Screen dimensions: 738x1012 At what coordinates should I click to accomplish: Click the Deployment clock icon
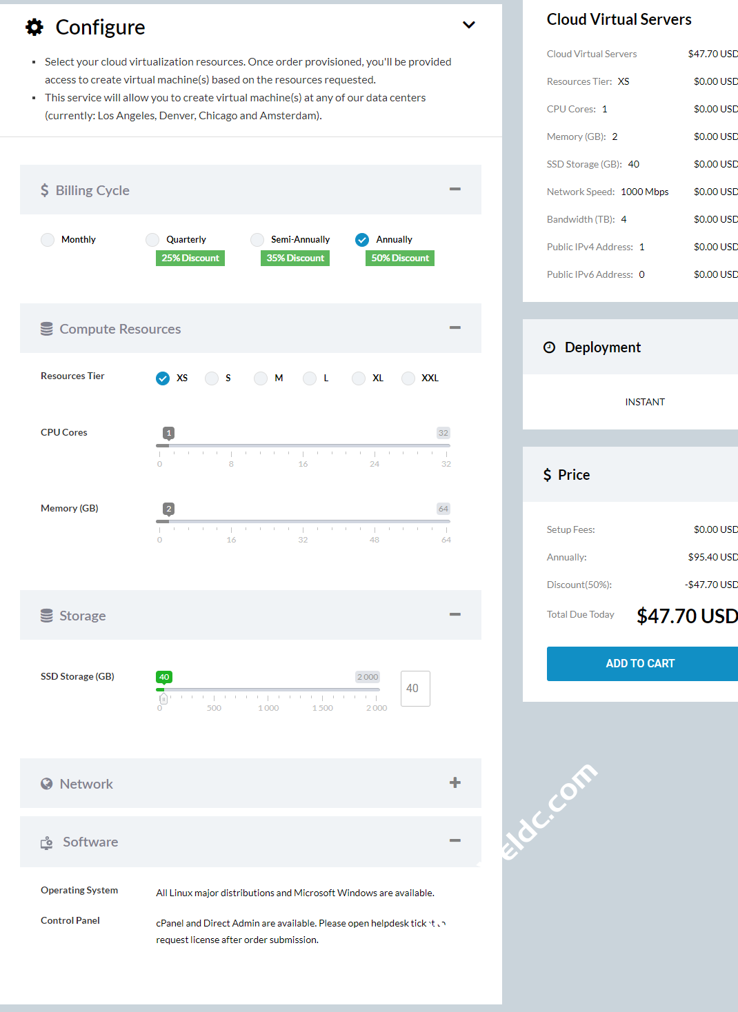(x=549, y=347)
